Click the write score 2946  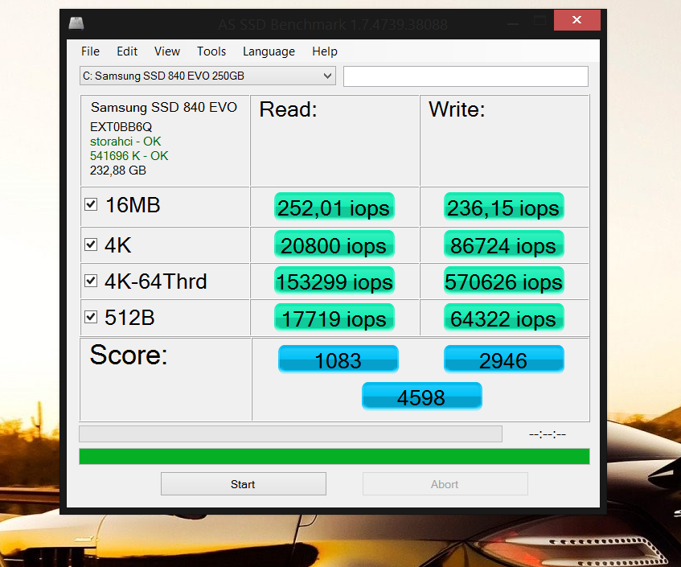504,360
